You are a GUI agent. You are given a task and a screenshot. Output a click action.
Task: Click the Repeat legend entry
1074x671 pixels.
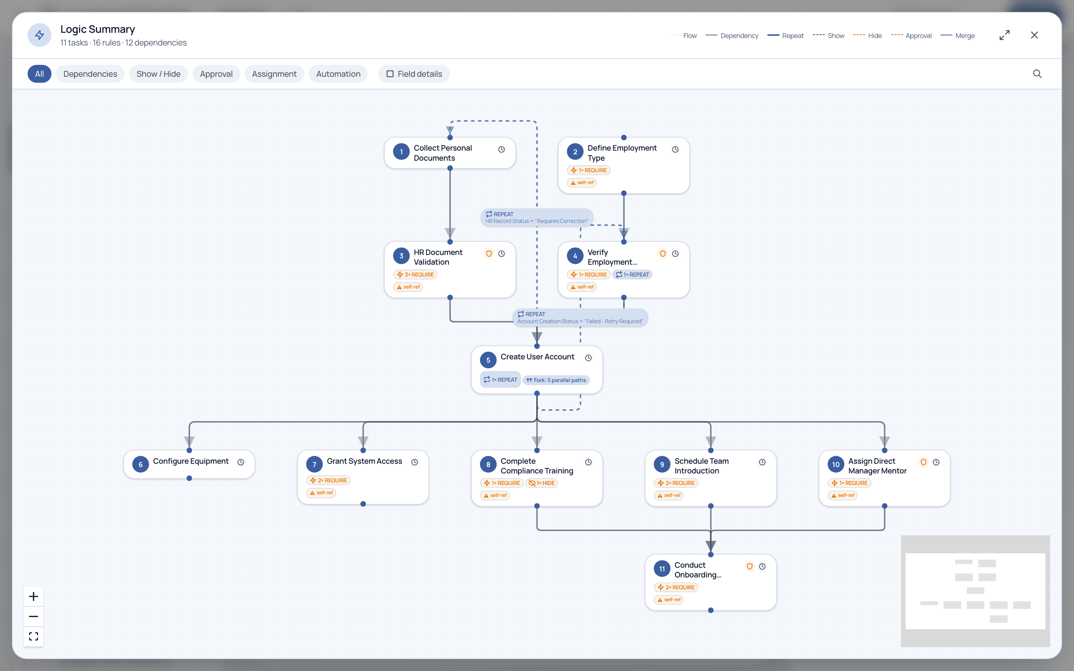pos(785,35)
